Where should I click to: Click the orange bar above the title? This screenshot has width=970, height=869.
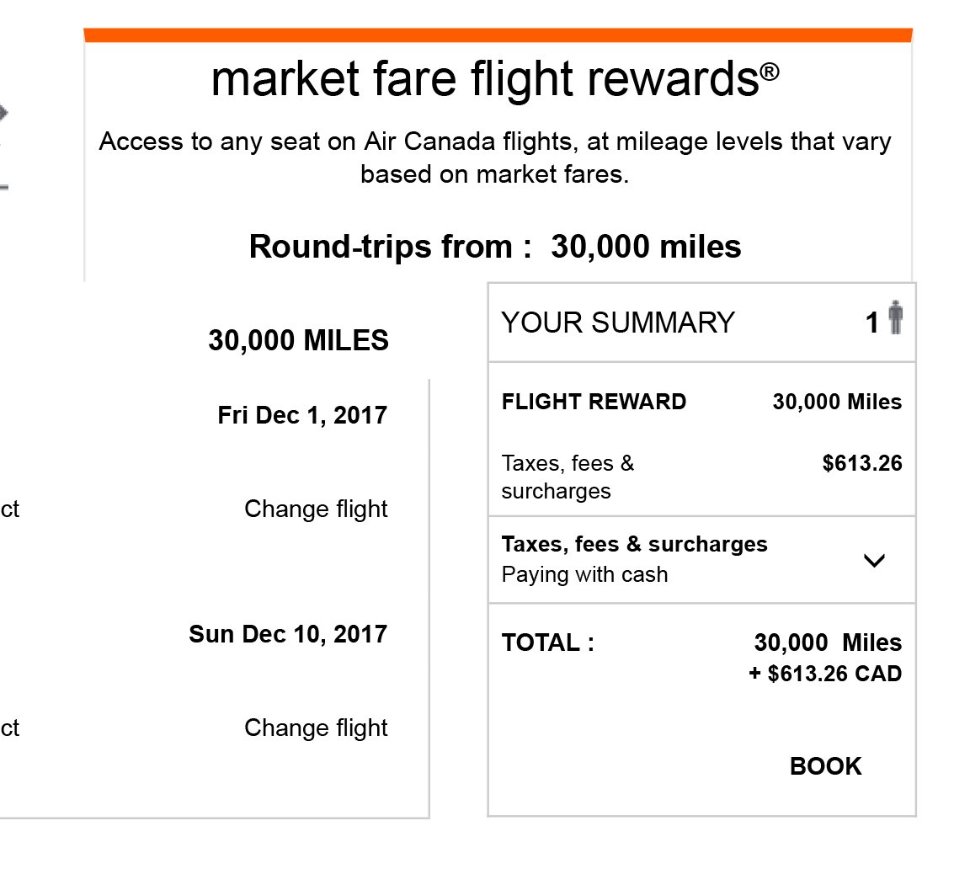pyautogui.click(x=498, y=35)
